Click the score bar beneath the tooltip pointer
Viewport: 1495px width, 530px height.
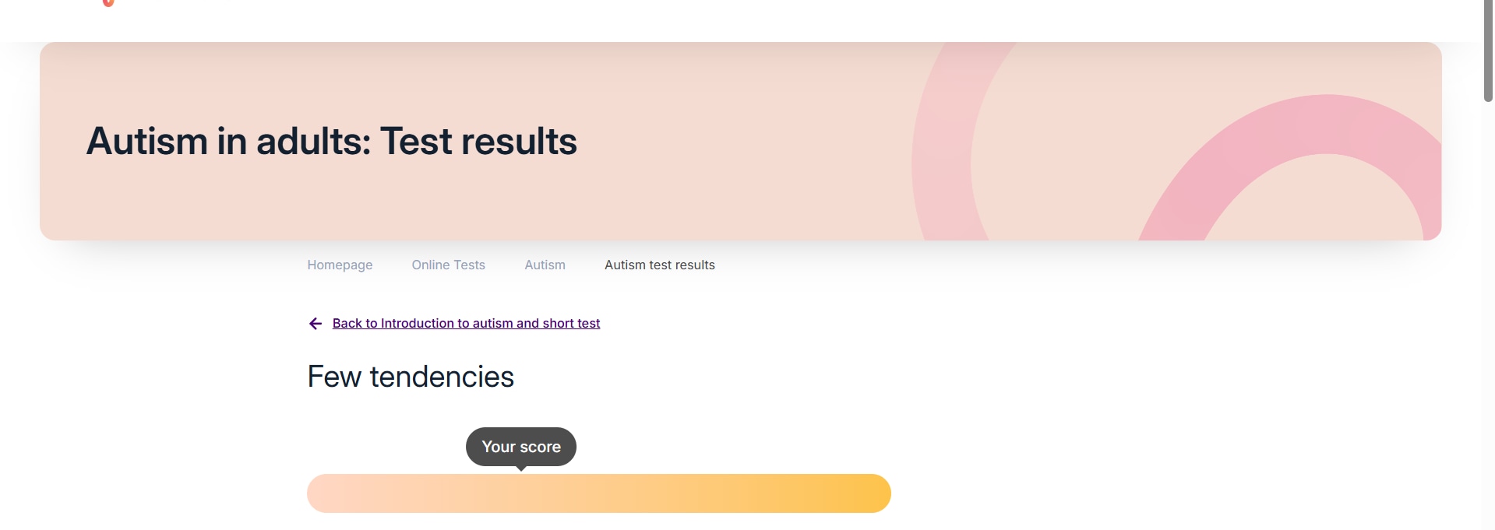pos(521,493)
